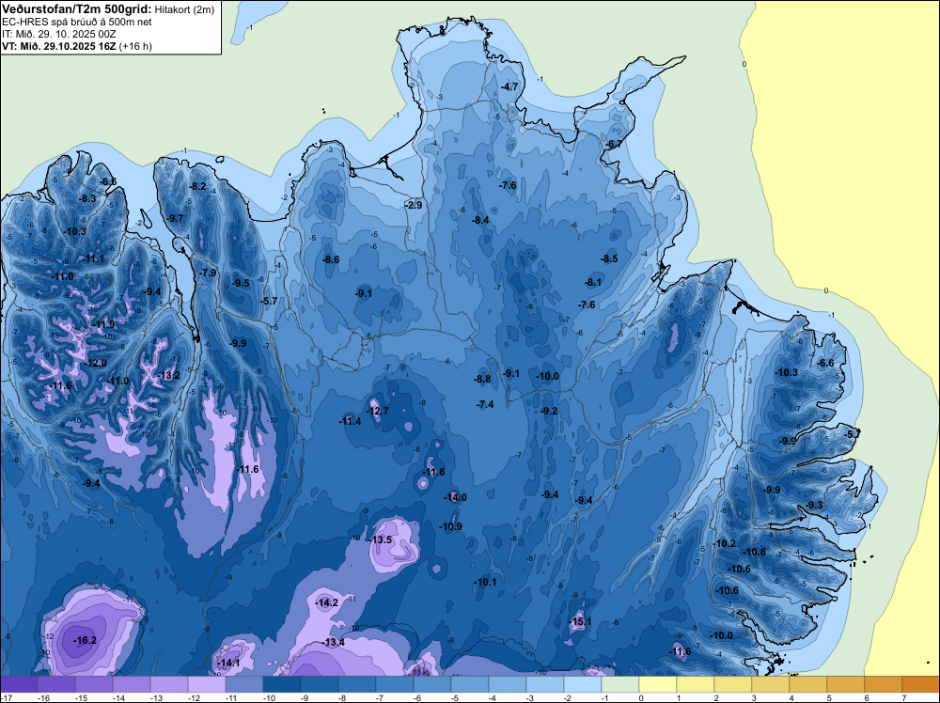Click the -9.3 temperature label
The height and width of the screenshot is (703, 940).
point(814,506)
